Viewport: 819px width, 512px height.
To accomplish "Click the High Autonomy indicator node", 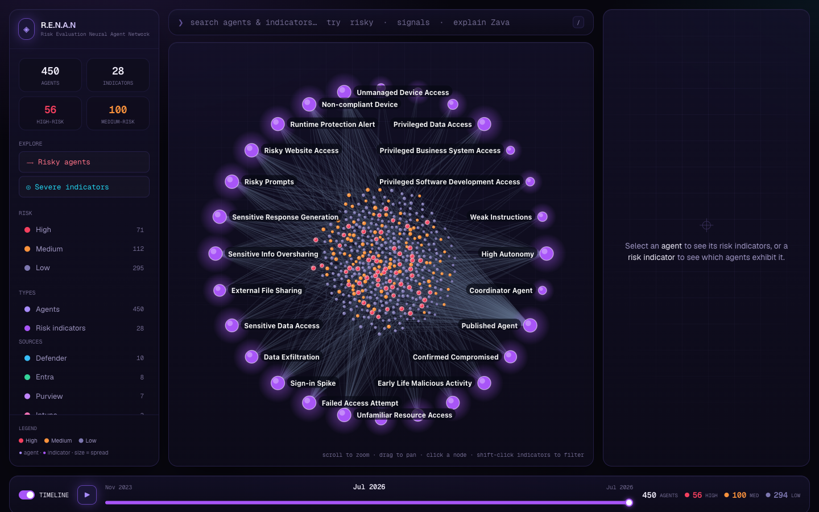I will 547,254.
